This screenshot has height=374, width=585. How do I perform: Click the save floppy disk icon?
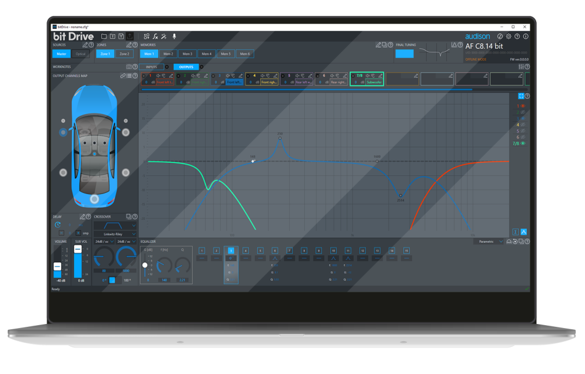(x=121, y=36)
